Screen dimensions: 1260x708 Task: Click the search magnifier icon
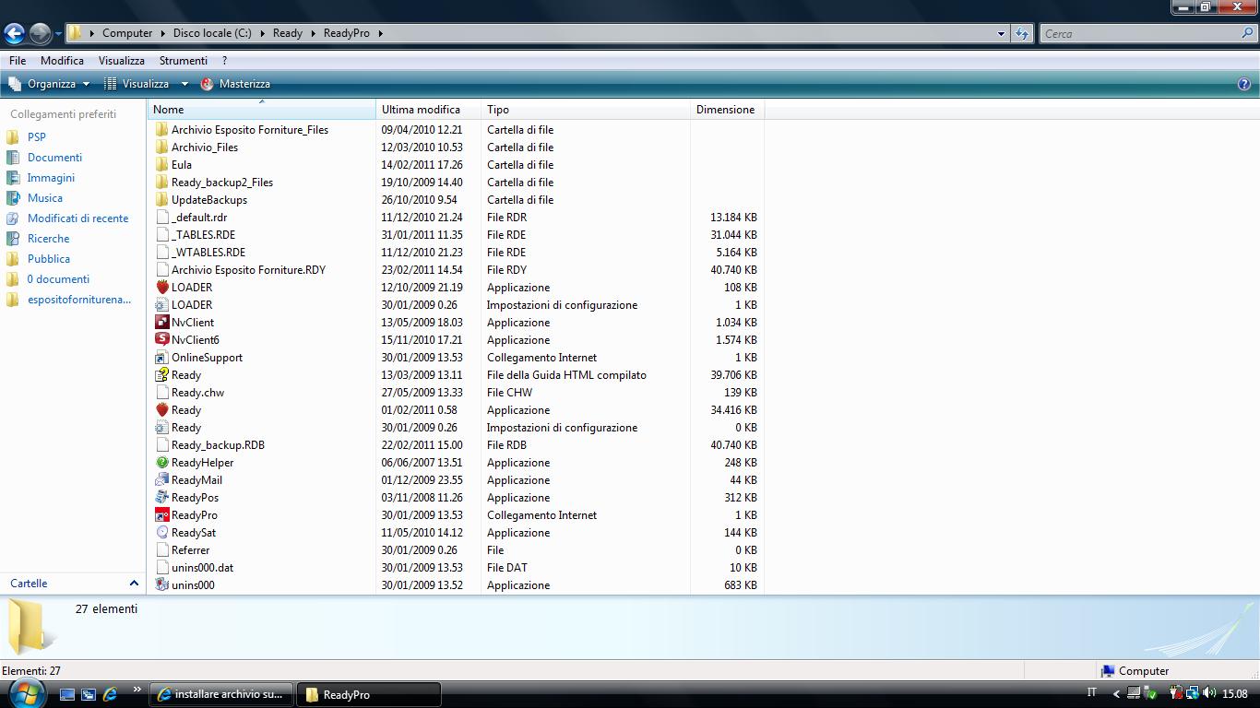[x=1248, y=33]
